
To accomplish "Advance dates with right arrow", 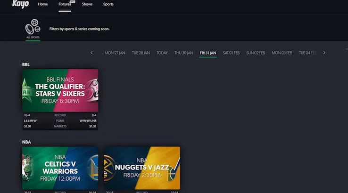I will click(x=324, y=53).
